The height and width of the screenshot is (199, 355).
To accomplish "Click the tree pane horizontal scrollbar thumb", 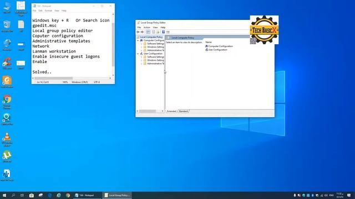I will pos(148,111).
